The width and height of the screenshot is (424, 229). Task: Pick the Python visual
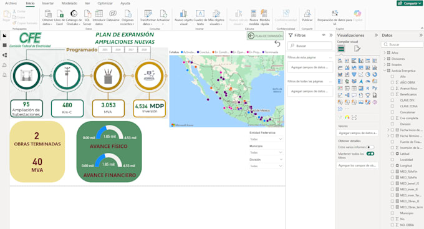[375, 88]
